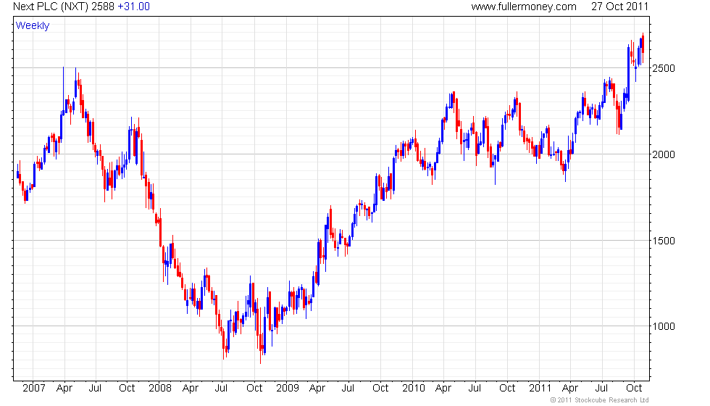The image size is (710, 406).
Task: Click the 'Oct' label following 2009
Action: 380,389
